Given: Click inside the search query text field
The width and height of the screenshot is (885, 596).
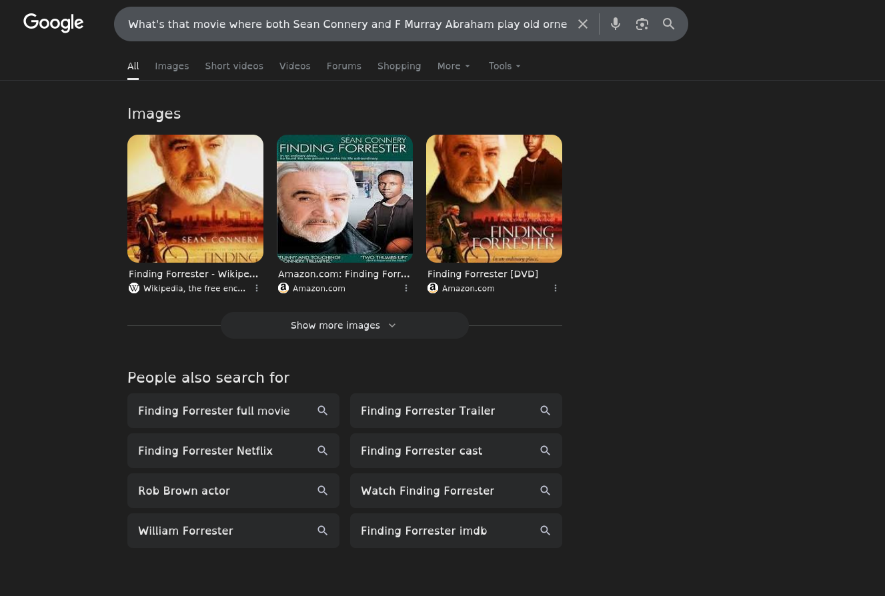Looking at the screenshot, I should pos(347,24).
